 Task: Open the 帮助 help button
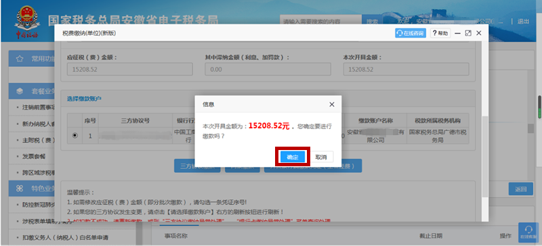tap(440, 34)
